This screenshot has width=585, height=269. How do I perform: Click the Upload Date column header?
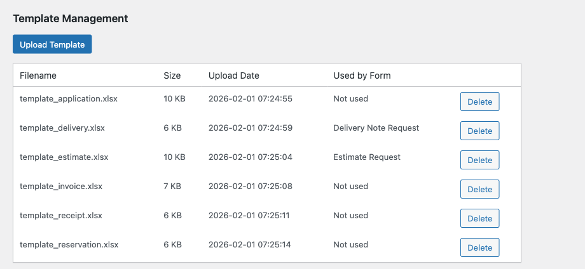(234, 75)
